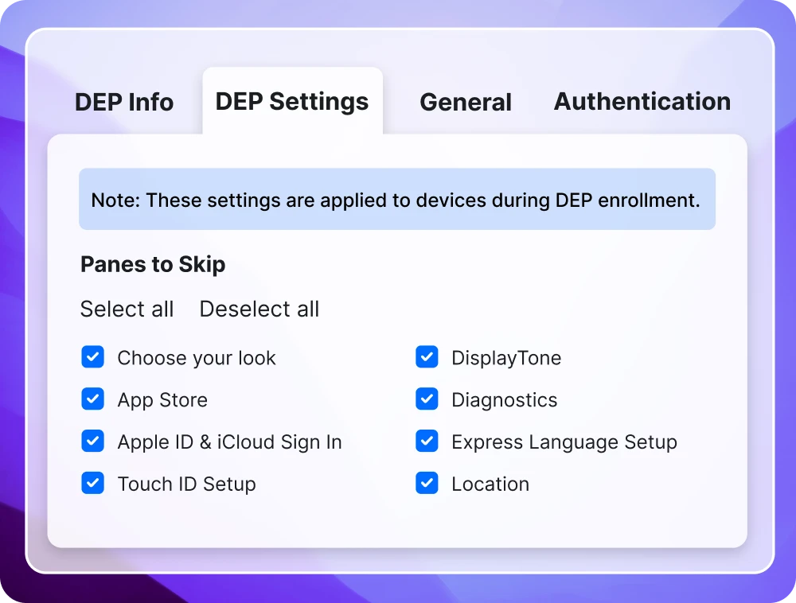Click the Diagnostics label
Viewport: 796px width, 603px height.
coord(505,400)
